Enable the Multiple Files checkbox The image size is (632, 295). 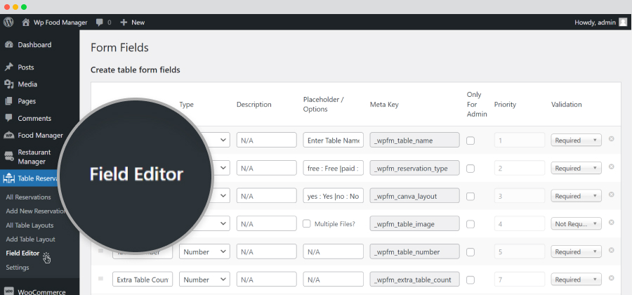point(307,223)
